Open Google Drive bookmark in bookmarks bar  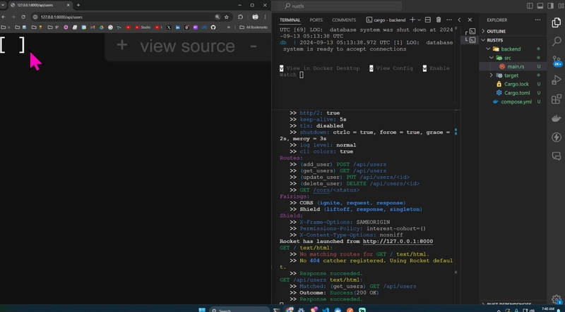(x=102, y=27)
